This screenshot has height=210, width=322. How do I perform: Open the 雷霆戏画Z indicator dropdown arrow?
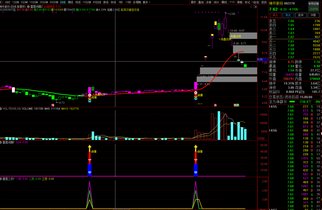pos(28,6)
